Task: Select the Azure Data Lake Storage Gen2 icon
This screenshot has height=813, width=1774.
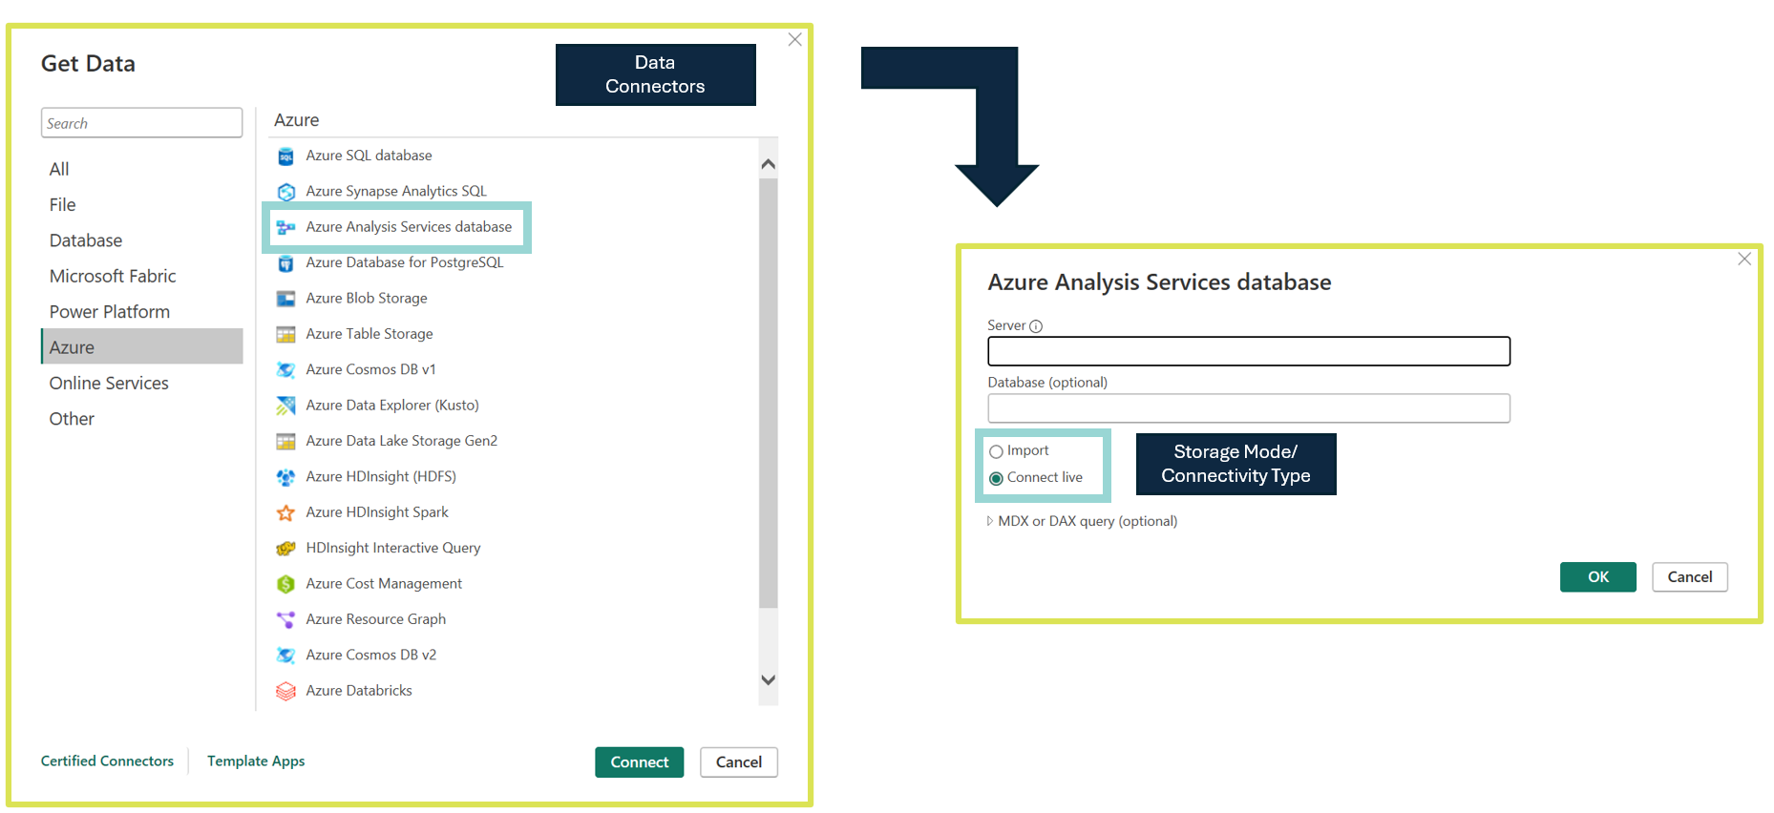Action: coord(285,441)
